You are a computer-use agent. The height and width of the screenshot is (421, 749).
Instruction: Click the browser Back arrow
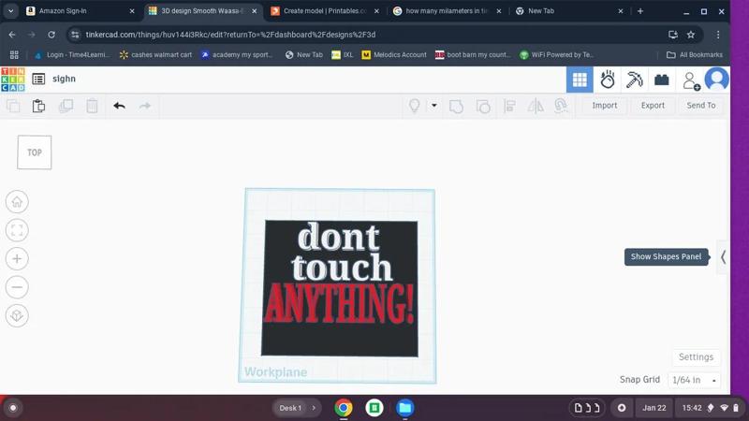coord(12,35)
